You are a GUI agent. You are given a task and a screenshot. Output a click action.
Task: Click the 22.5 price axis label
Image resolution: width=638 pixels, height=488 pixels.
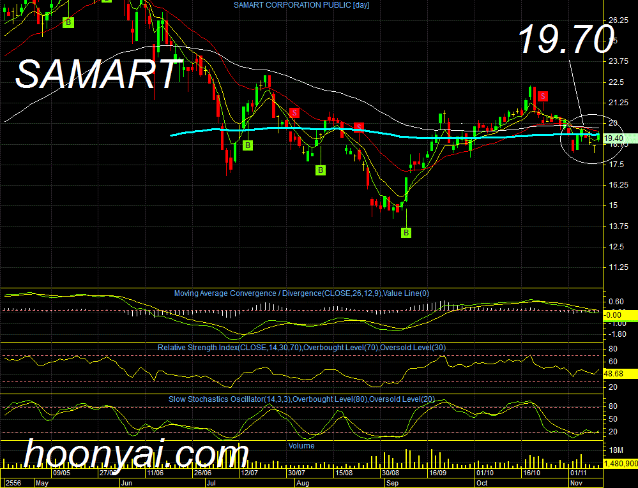pyautogui.click(x=616, y=82)
